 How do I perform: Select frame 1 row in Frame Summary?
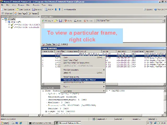[103, 54]
